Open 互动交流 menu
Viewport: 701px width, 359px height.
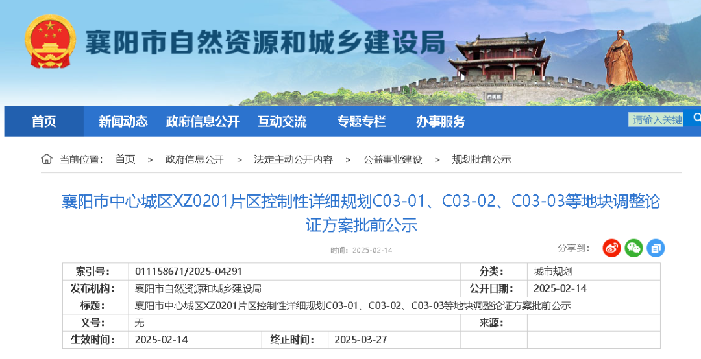click(x=282, y=121)
